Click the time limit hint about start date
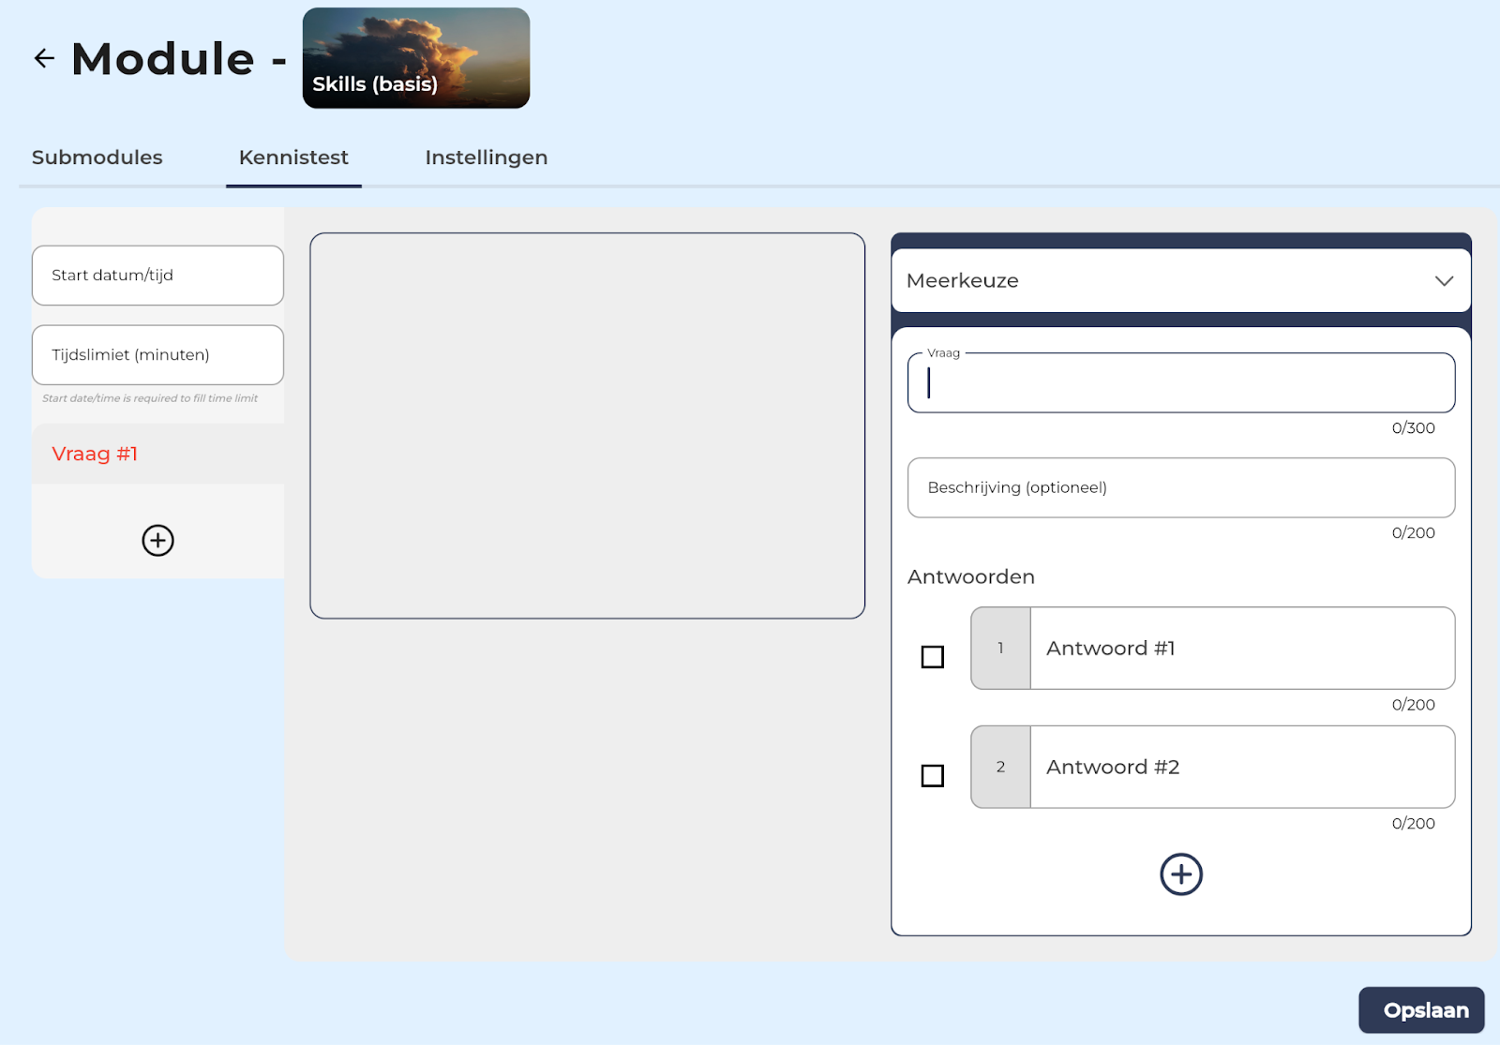 pyautogui.click(x=150, y=398)
